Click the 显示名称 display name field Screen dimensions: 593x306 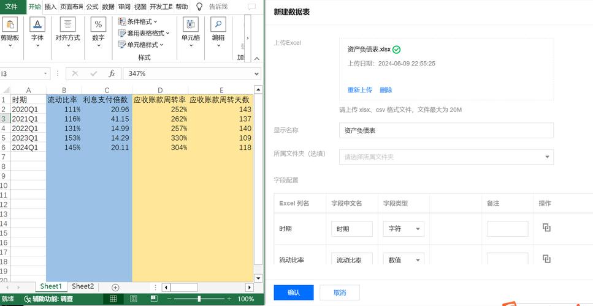coord(446,130)
